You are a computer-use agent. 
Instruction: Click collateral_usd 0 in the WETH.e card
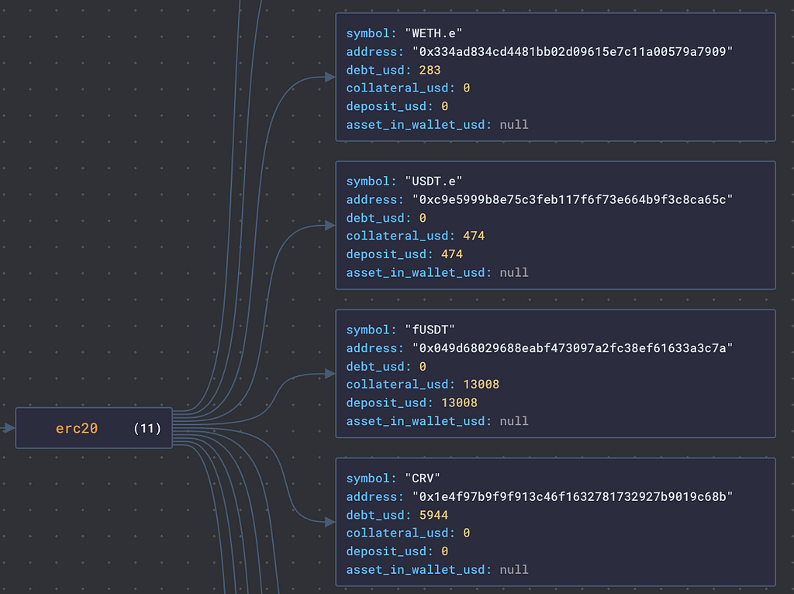[x=466, y=88]
